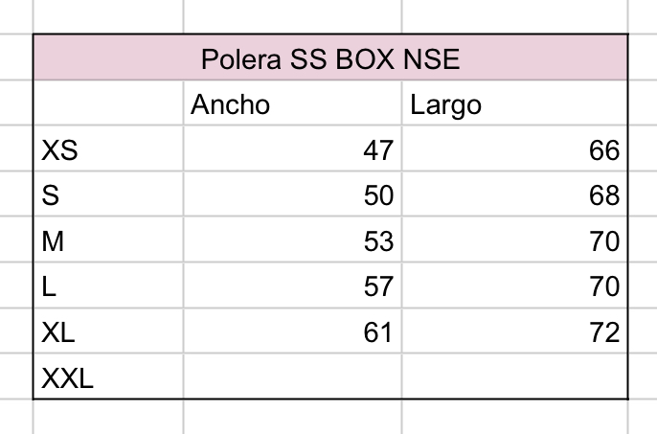Image resolution: width=657 pixels, height=434 pixels.
Task: Select the empty Ancho cell for XXL
Action: [292, 378]
